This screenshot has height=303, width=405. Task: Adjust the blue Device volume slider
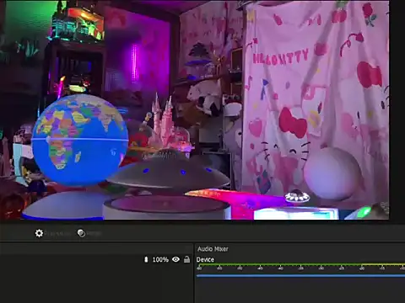[300, 276]
